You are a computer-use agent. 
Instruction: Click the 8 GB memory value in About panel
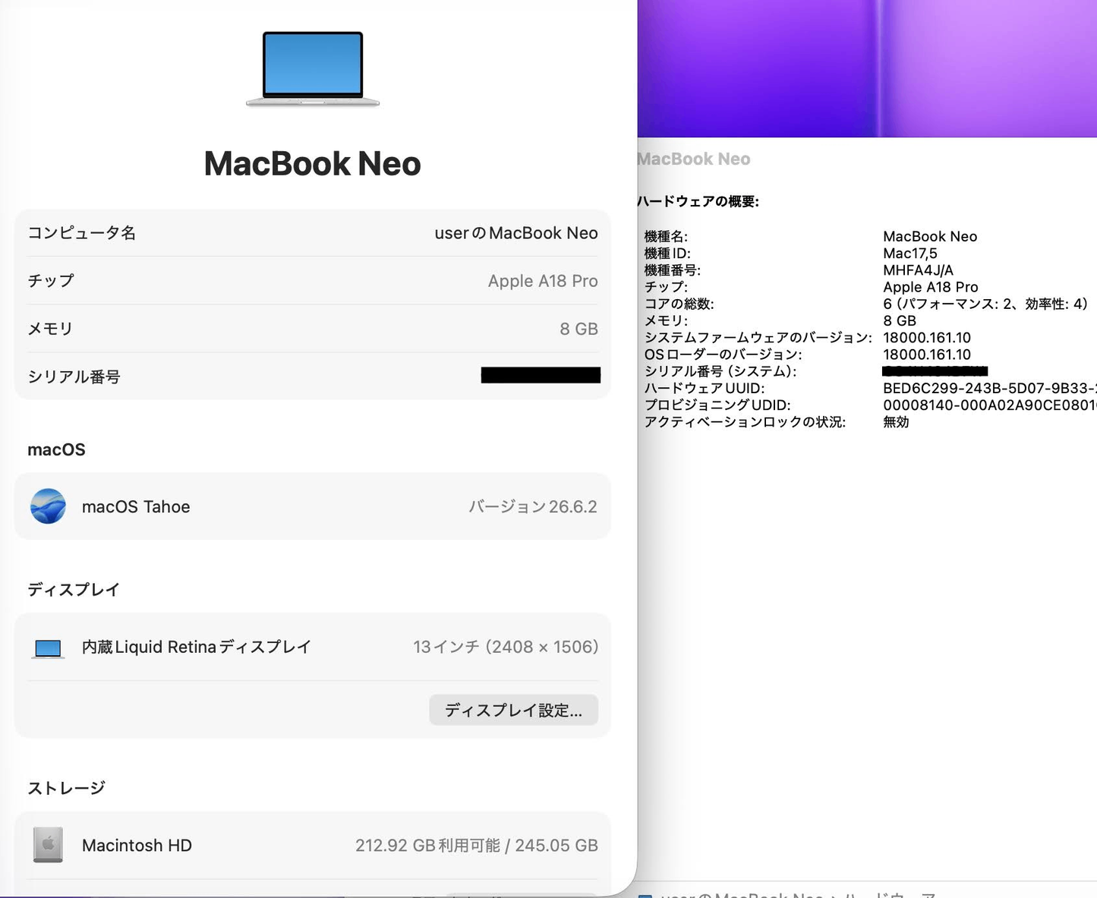578,329
